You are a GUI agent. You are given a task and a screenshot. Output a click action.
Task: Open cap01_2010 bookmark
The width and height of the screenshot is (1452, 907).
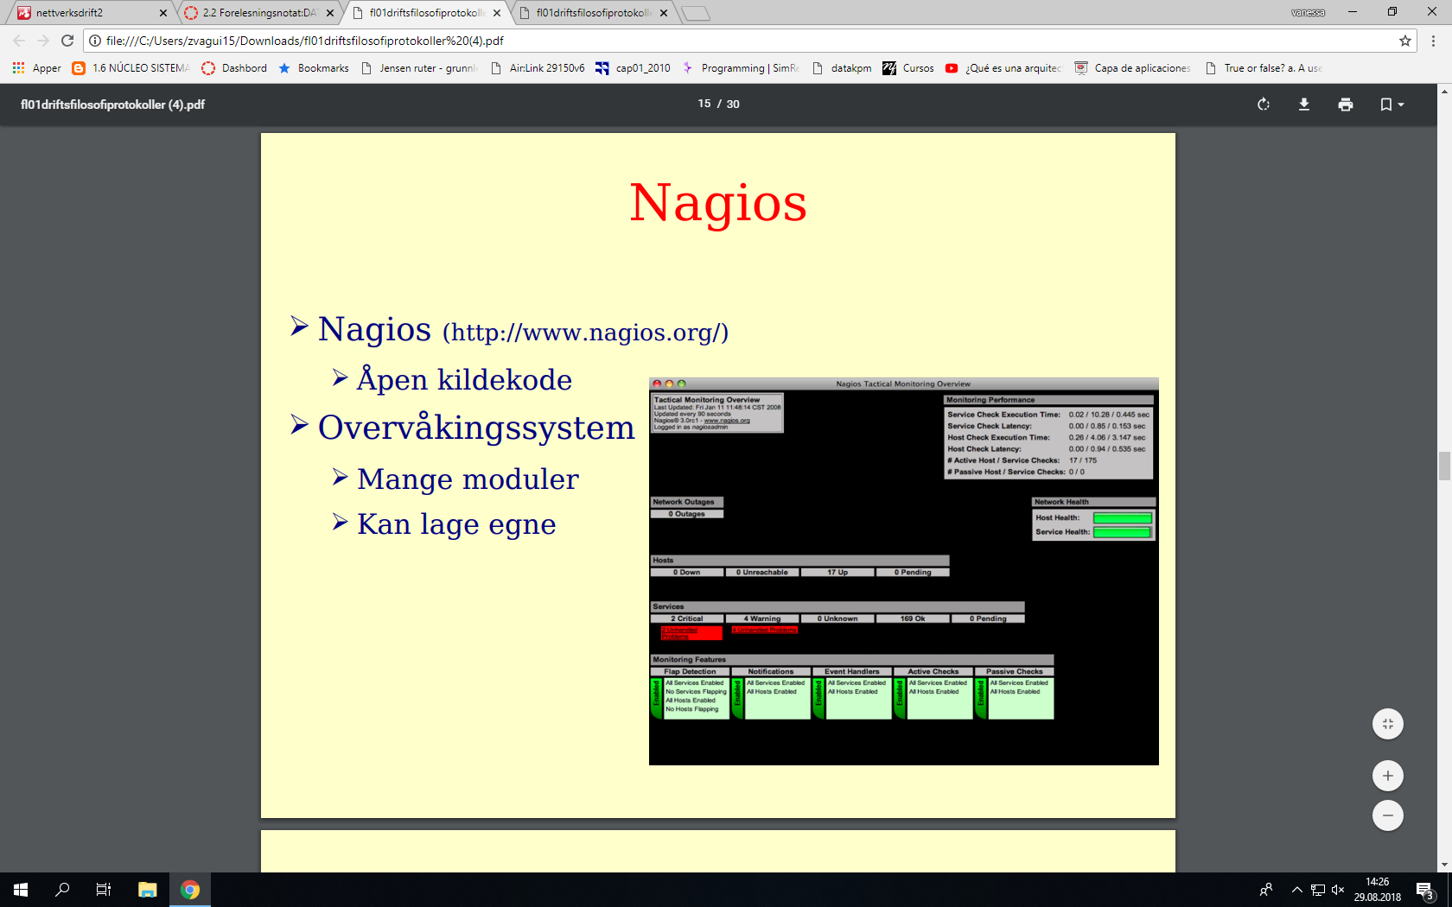pyautogui.click(x=634, y=68)
